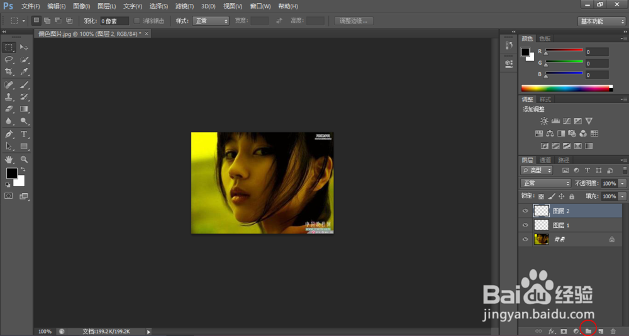Open the 滤镜(T) menu
The height and width of the screenshot is (336, 629).
(184, 6)
